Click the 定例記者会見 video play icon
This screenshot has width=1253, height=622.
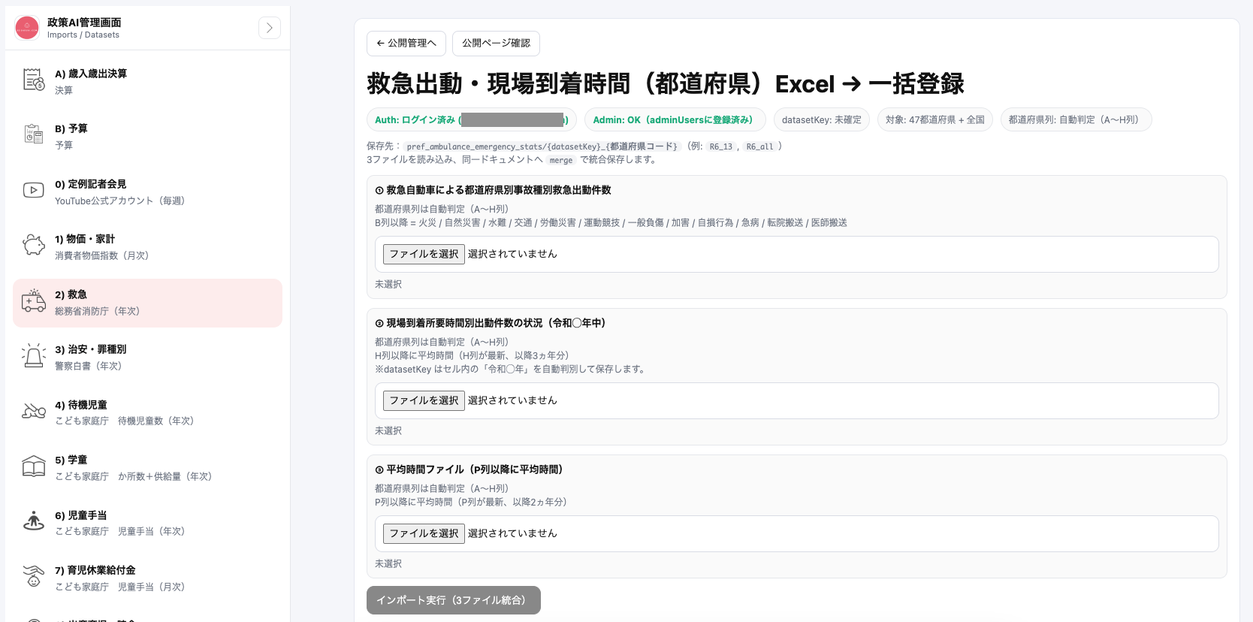pos(34,190)
